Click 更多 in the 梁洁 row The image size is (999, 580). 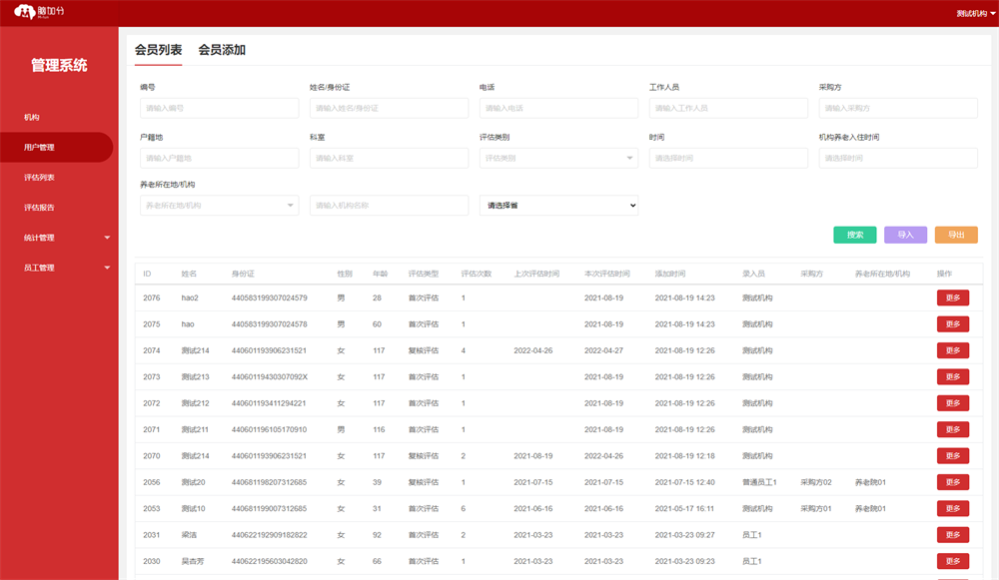(952, 535)
